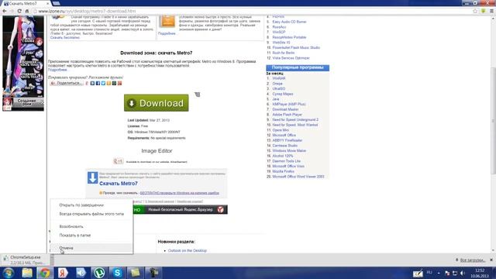Screen dimensions: 496x279
Task: Open the ChromeSetup.exe download options arrow
Action: 52,260
